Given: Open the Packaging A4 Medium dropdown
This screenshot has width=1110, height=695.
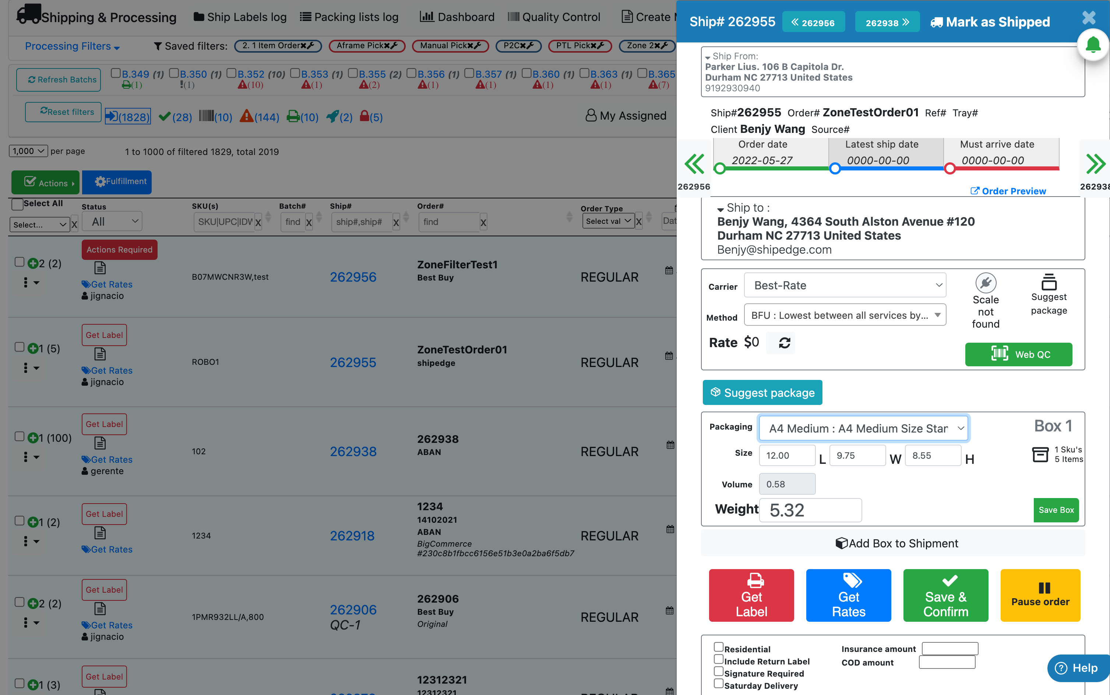Looking at the screenshot, I should (864, 428).
